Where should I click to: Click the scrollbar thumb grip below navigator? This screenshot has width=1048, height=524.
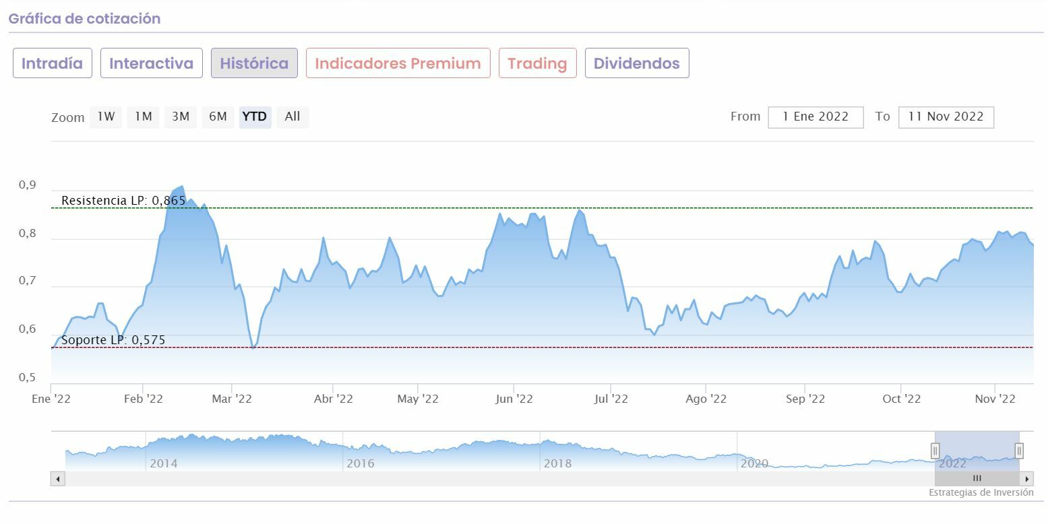[977, 479]
